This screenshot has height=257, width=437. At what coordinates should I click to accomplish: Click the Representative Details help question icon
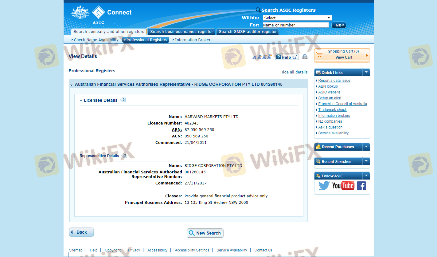(124, 156)
